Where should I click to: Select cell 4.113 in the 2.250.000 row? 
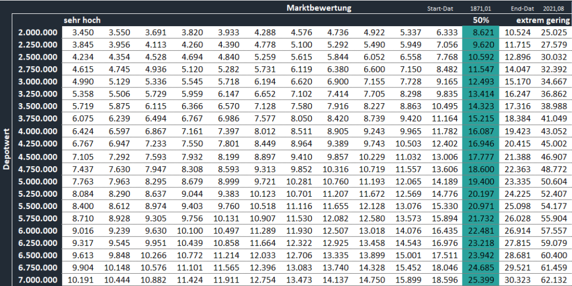point(156,45)
